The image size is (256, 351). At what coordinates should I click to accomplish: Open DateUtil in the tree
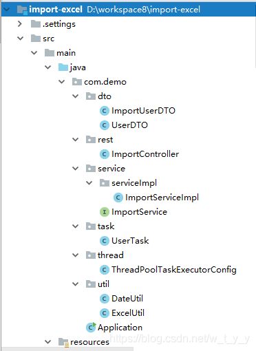coord(127,299)
